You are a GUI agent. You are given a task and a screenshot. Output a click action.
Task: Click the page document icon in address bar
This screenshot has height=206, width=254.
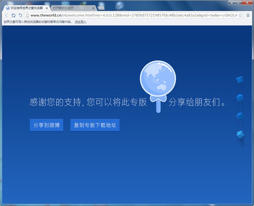pos(28,15)
